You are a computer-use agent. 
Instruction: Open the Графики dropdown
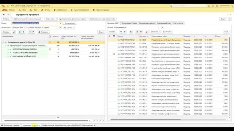coord(7,19)
